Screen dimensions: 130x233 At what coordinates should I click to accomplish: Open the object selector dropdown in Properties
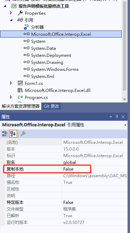click(x=125, y=125)
